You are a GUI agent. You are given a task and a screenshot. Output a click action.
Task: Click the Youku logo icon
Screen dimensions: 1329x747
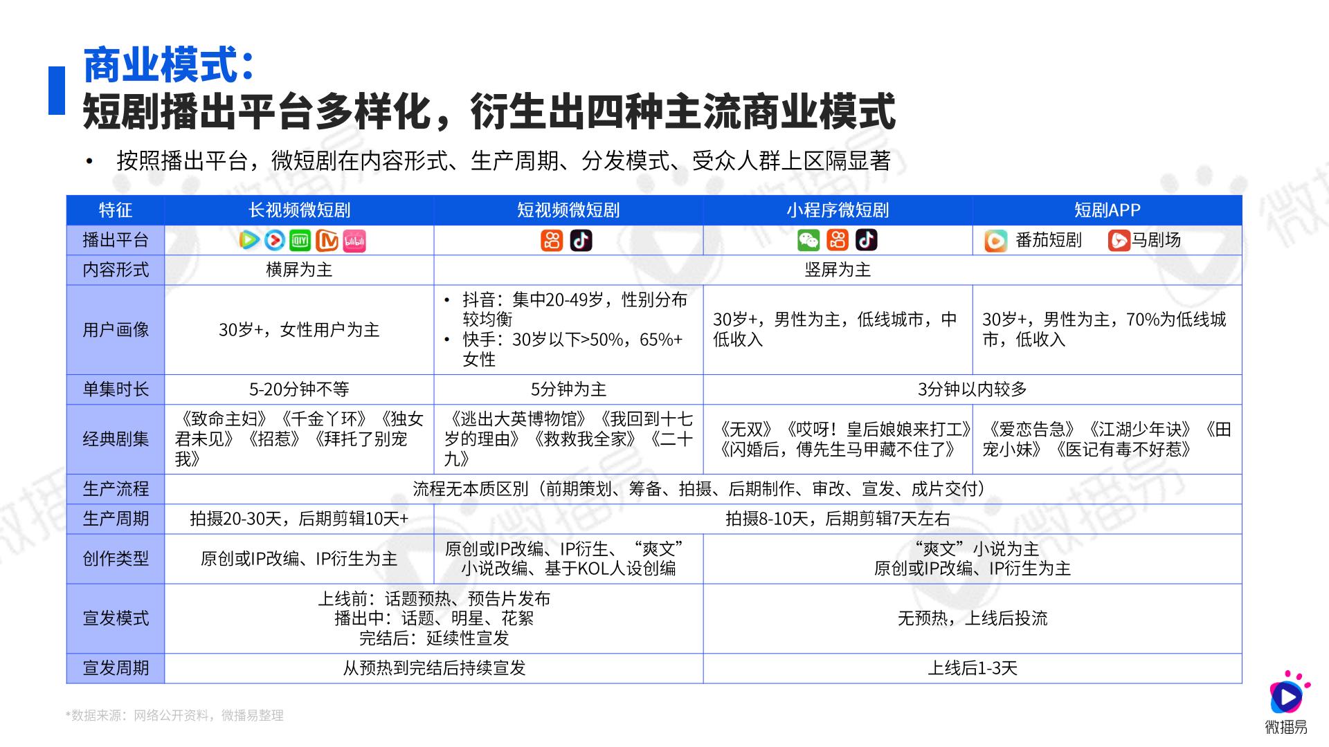[x=275, y=240]
